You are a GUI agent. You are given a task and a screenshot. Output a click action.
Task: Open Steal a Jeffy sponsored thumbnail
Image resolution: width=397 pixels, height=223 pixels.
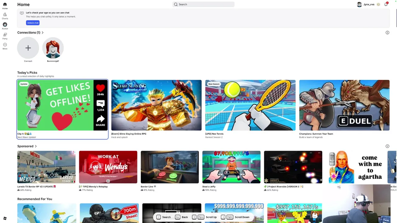231,167
